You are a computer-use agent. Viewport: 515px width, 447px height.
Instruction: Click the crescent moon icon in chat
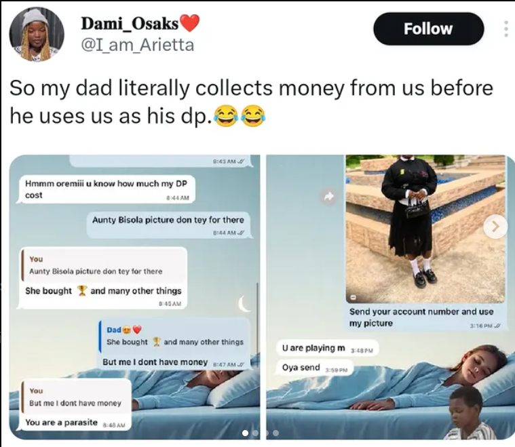click(x=244, y=303)
